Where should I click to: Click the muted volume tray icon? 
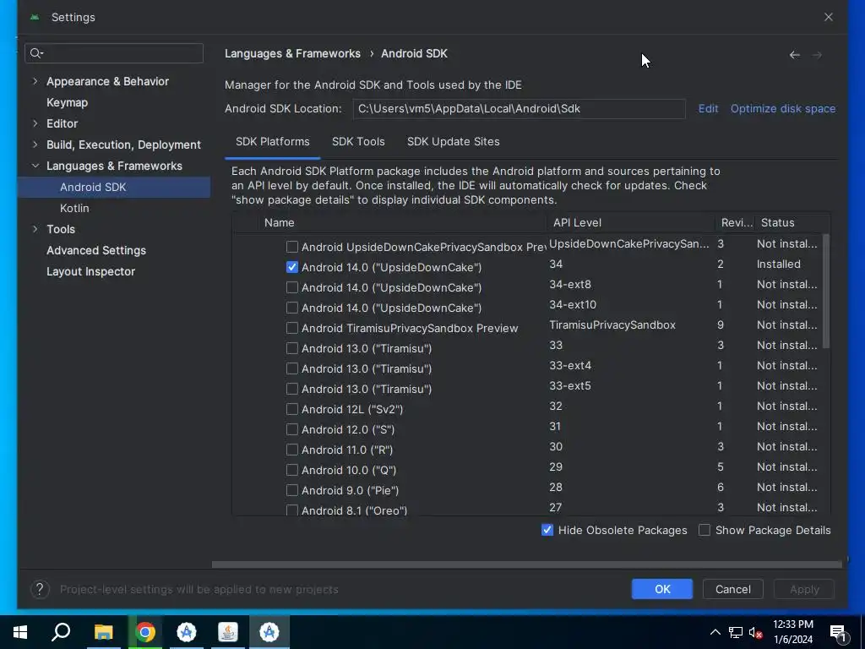[x=756, y=632]
